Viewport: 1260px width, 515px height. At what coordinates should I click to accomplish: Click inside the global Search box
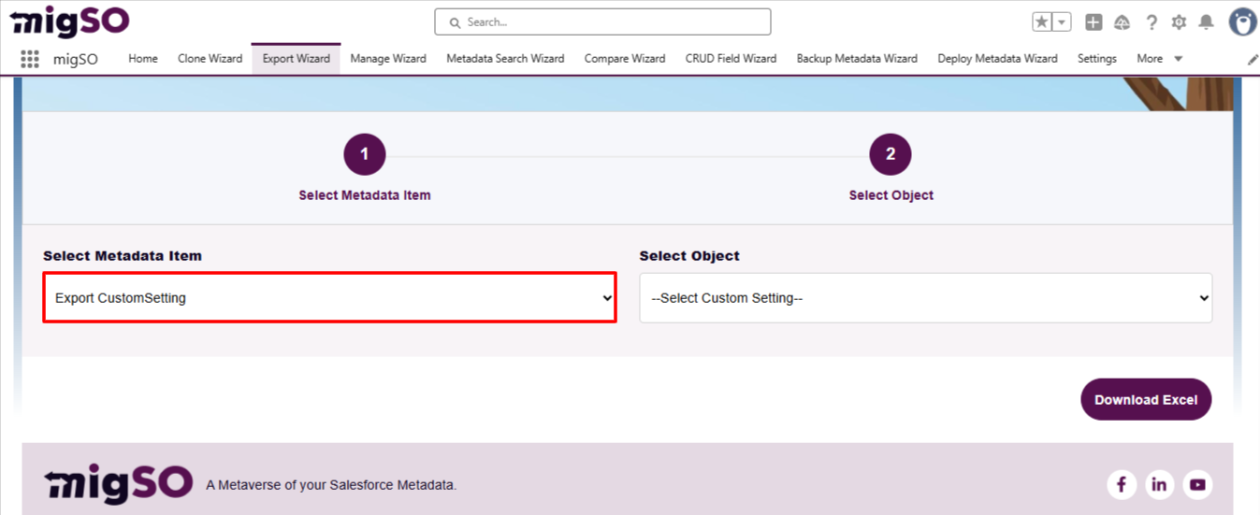click(x=602, y=21)
